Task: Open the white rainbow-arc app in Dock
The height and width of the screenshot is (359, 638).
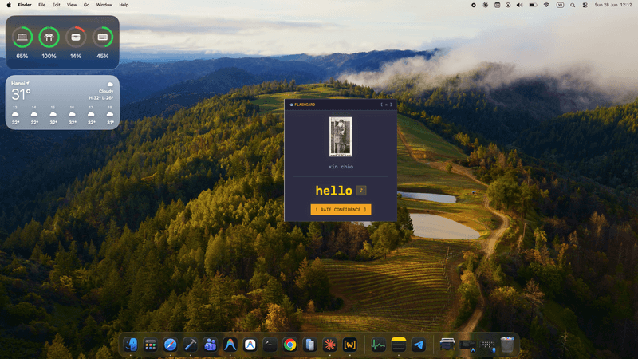Action: (x=250, y=345)
